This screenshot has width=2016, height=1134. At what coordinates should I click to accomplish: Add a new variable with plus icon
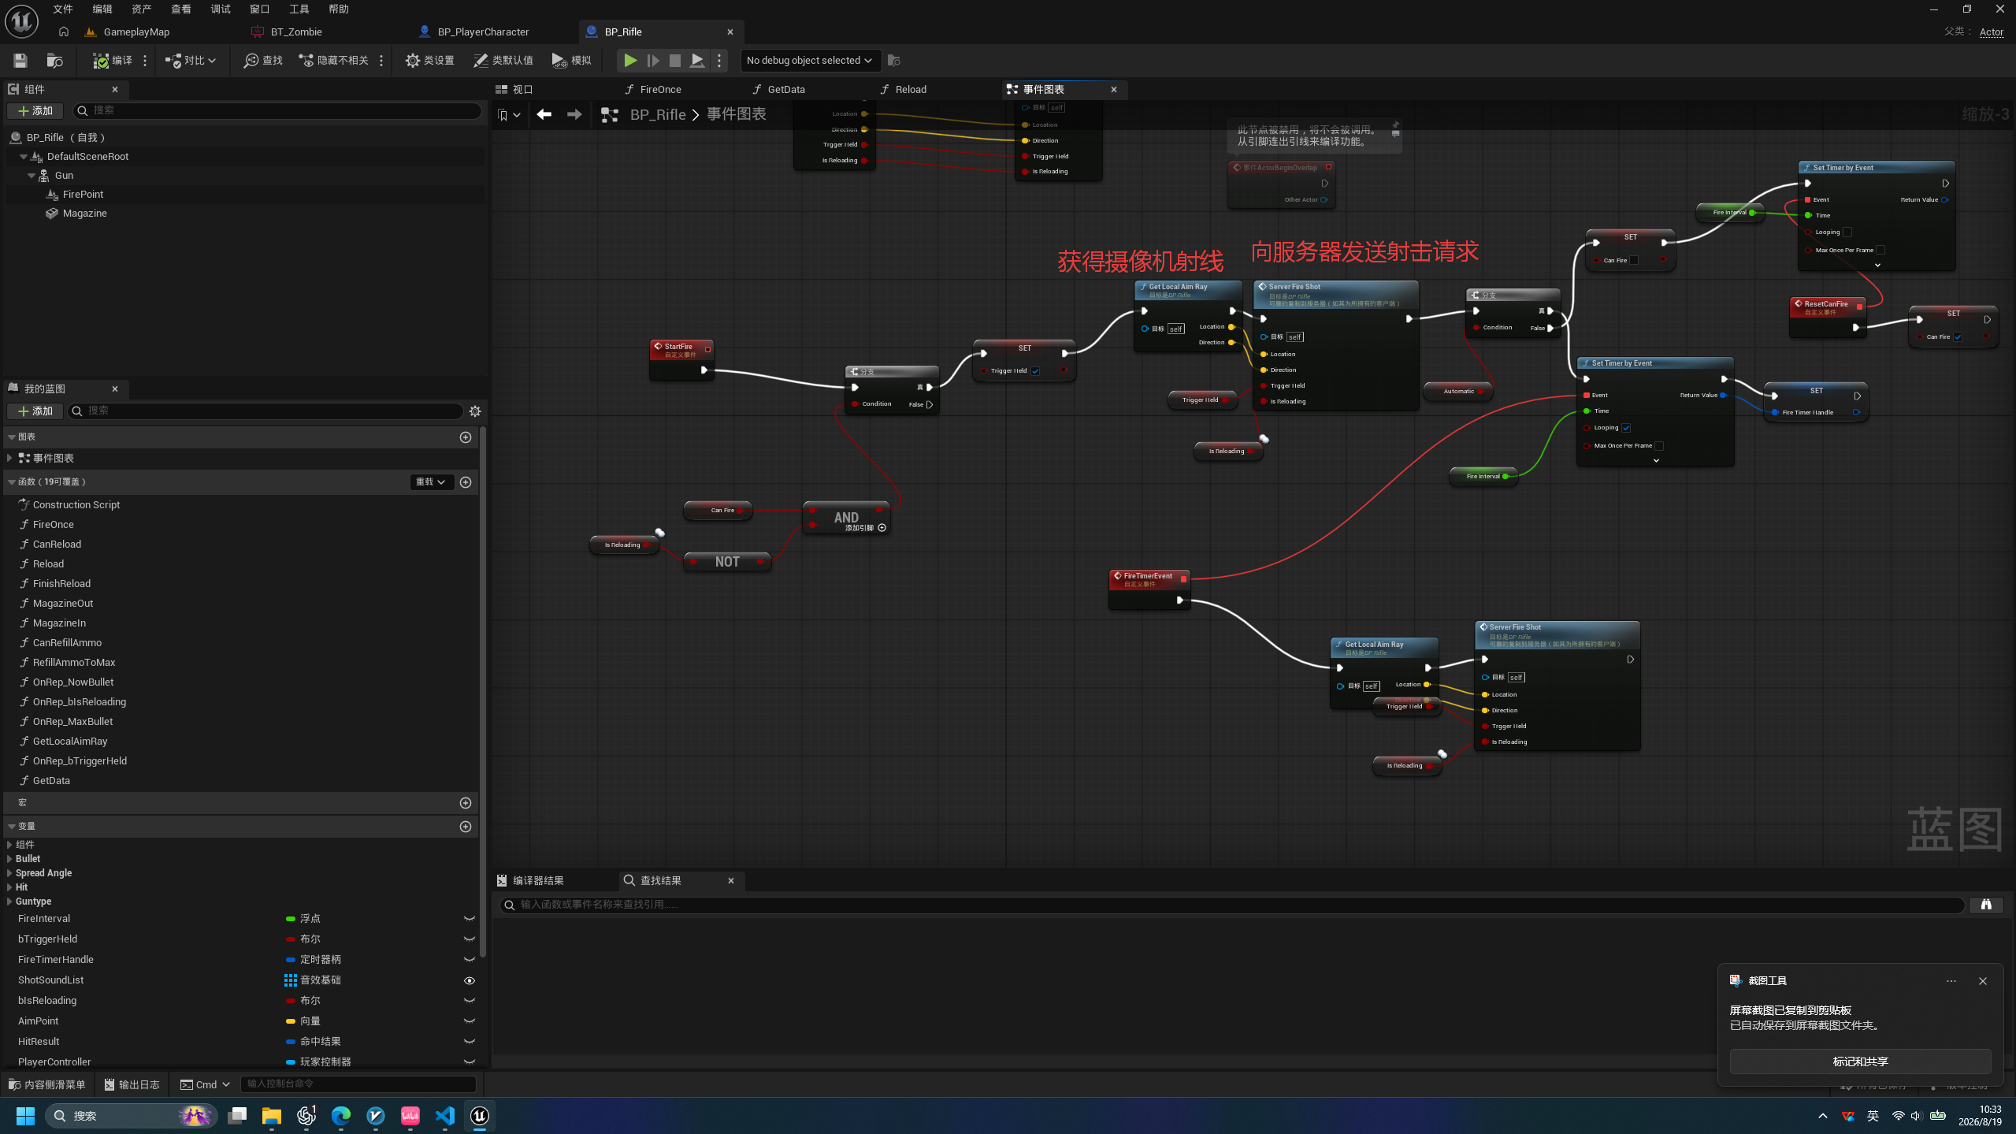tap(466, 827)
